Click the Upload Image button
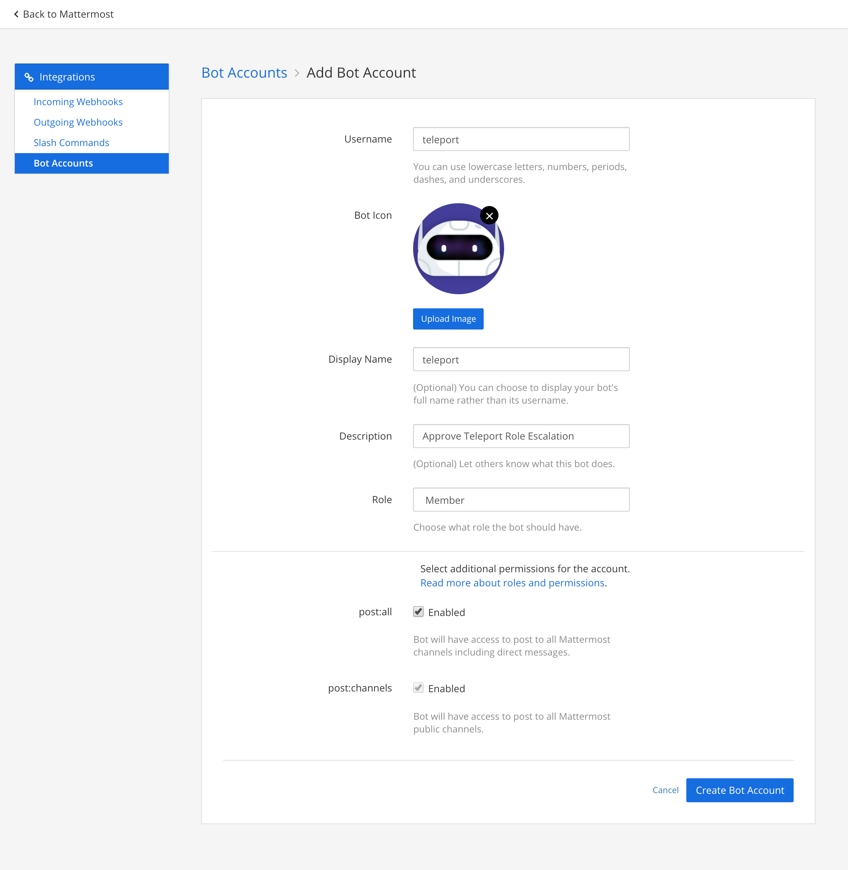The width and height of the screenshot is (848, 870). point(448,319)
